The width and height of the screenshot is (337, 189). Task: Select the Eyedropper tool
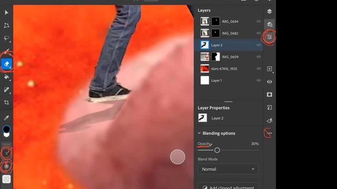click(x=6, y=118)
